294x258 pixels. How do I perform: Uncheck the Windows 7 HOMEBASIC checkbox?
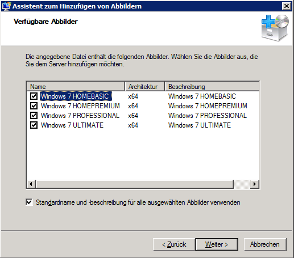pyautogui.click(x=34, y=96)
